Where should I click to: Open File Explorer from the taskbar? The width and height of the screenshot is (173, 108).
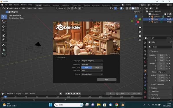pos(99,105)
